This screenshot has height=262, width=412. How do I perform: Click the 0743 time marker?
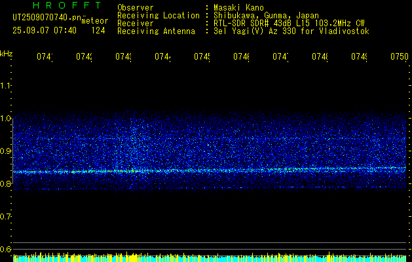pyautogui.click(x=124, y=56)
